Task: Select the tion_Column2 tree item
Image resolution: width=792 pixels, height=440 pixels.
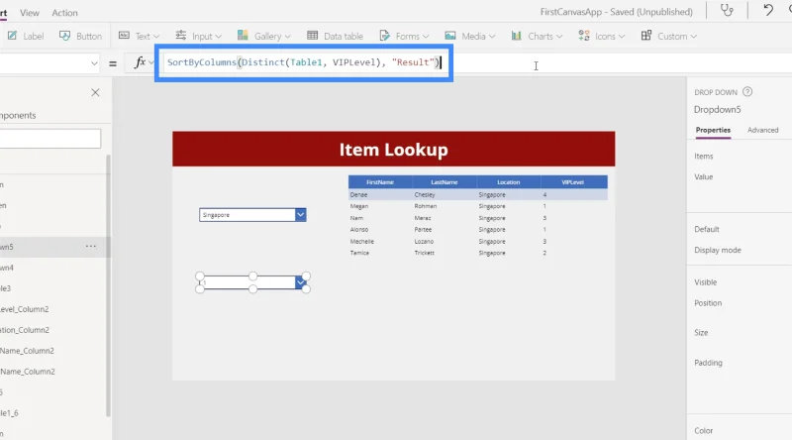Action: click(x=25, y=330)
